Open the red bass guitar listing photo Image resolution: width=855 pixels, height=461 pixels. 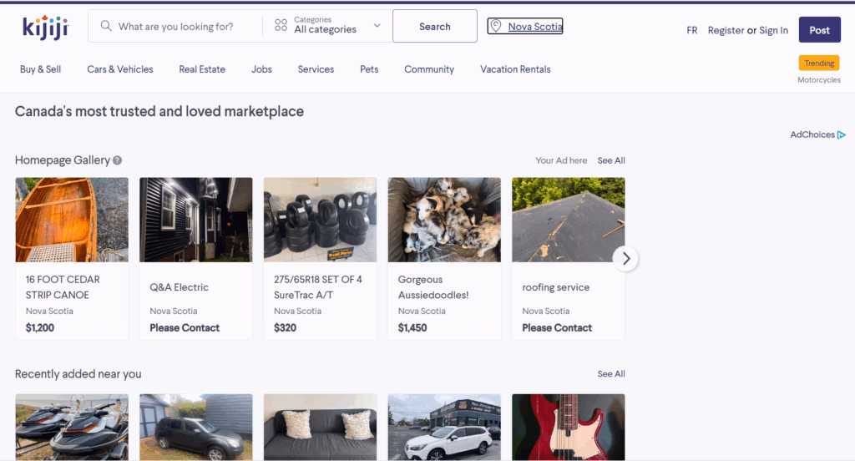568,427
